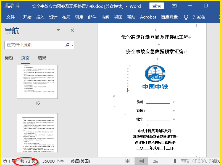Open the 视图 ribbon tab
221x166 pixels.
tap(118, 17)
